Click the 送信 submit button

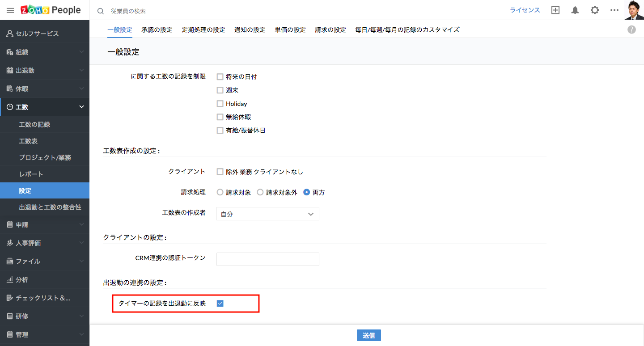click(x=369, y=336)
